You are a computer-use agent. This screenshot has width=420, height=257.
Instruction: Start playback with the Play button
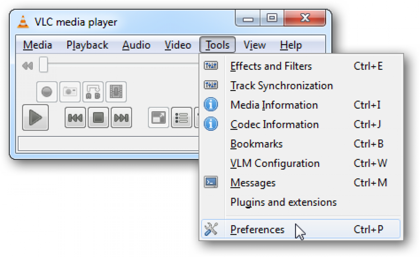coord(35,117)
